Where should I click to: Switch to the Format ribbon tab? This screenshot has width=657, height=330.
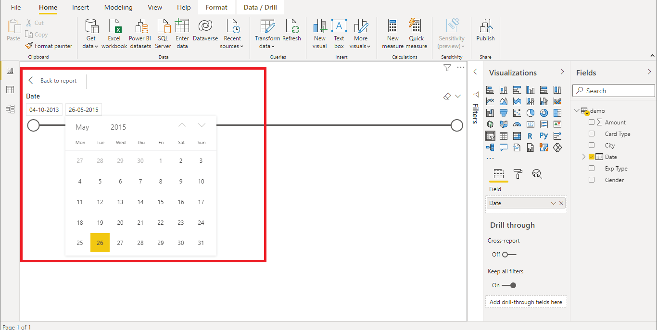(216, 7)
